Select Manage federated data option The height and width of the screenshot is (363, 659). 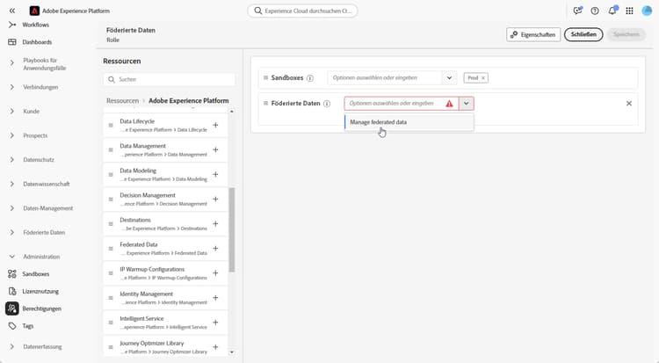(x=409, y=122)
